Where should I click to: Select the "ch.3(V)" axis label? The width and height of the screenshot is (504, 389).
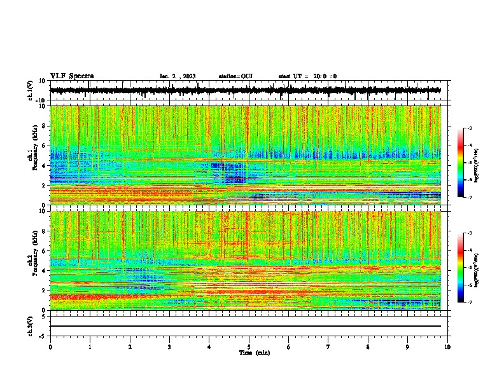tap(31, 326)
